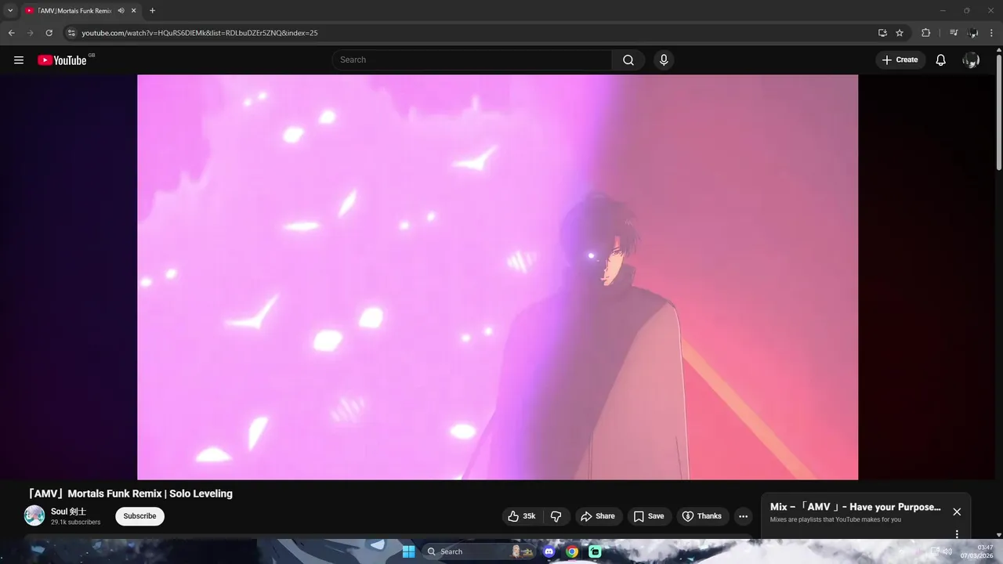Open more actions three-dot button

pos(743,516)
